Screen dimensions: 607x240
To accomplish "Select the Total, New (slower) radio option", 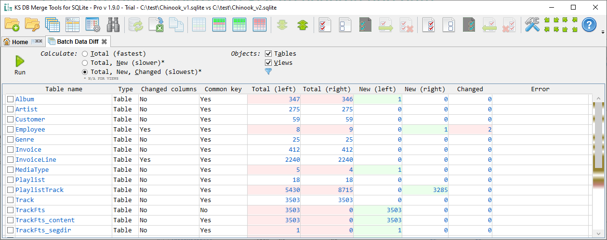I will click(x=85, y=63).
